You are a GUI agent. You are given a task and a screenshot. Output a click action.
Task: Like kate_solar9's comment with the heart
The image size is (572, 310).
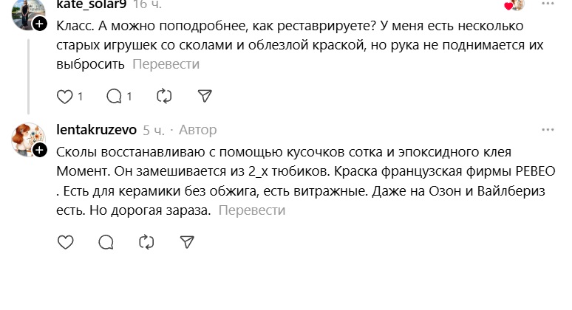pos(65,96)
